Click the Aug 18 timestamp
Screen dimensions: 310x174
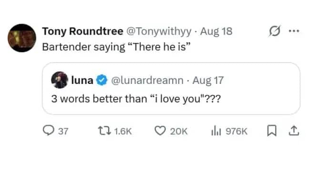click(x=216, y=31)
